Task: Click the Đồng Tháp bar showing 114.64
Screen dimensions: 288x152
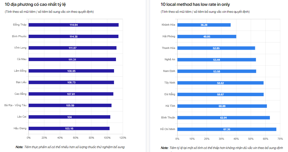Action: pyautogui.click(x=73, y=25)
